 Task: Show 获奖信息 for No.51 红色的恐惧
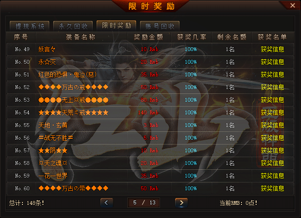coord(272,74)
